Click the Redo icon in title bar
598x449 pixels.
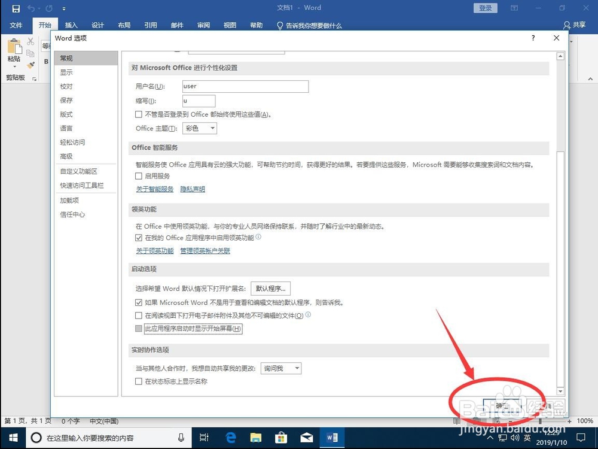pos(49,8)
